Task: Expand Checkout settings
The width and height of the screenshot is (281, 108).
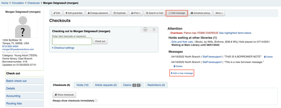Action: click(x=63, y=48)
